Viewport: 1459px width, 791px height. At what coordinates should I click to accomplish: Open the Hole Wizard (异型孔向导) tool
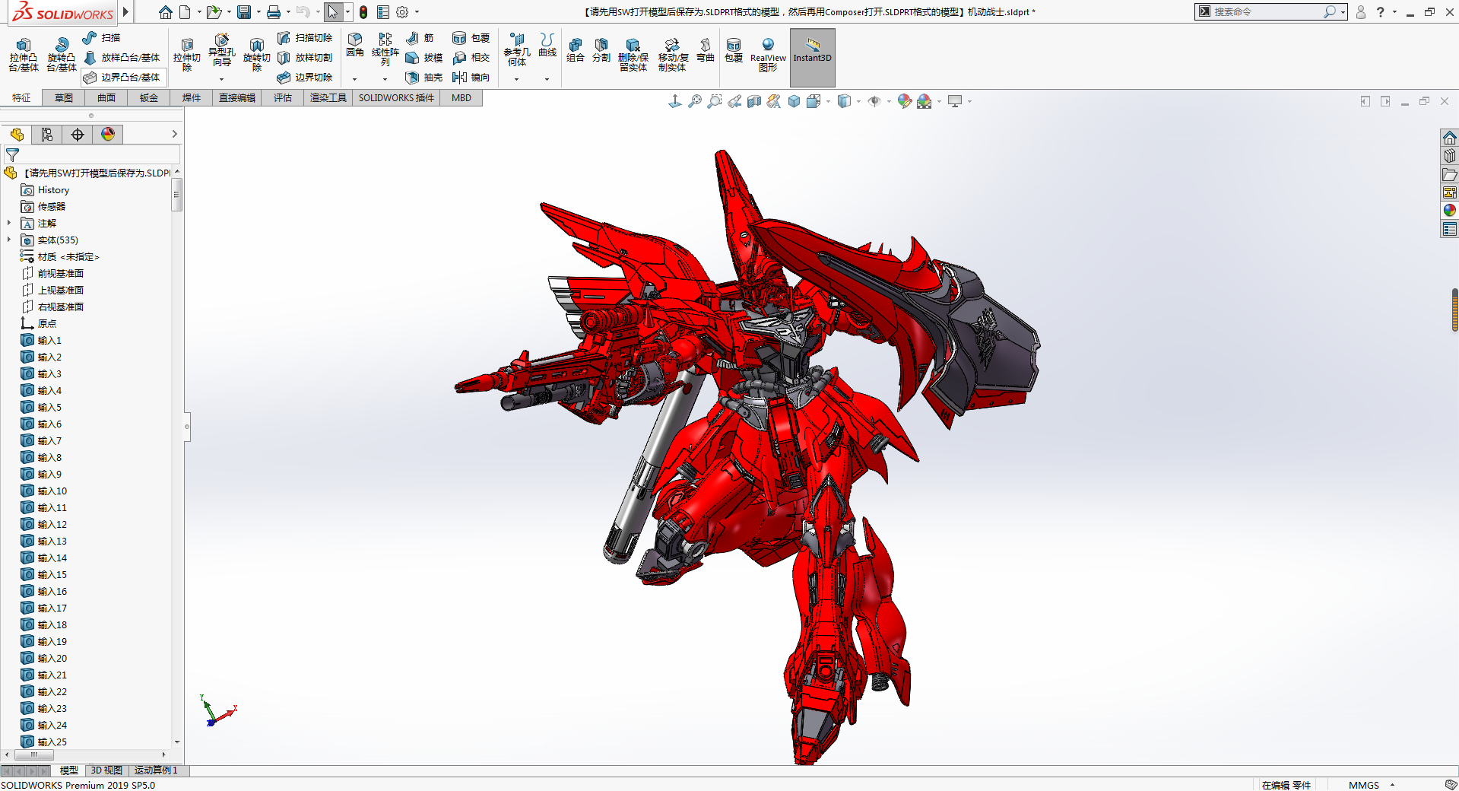point(221,51)
